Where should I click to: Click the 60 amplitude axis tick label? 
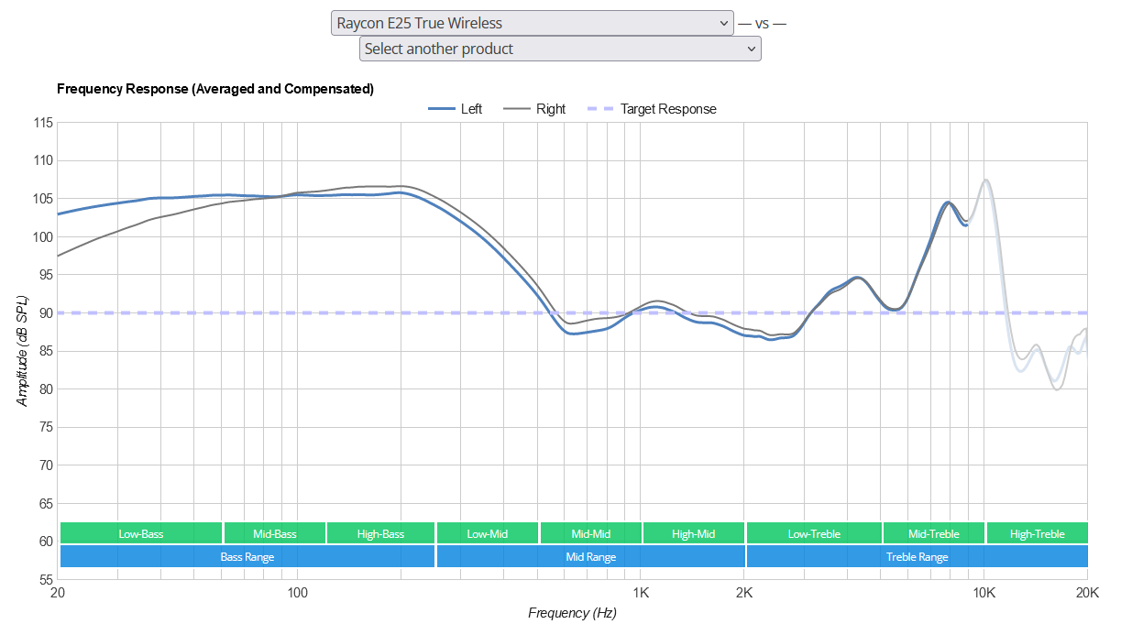[x=46, y=542]
